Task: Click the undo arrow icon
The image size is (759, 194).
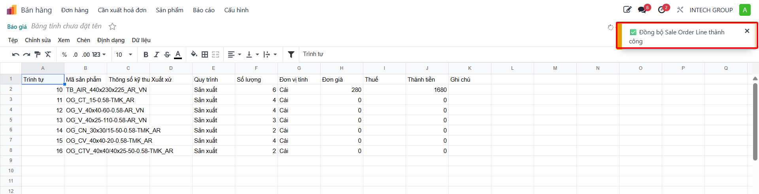Action: pos(16,54)
